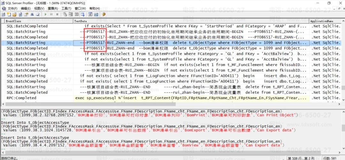Toggle auto scroll window icon

(x=82, y=14)
